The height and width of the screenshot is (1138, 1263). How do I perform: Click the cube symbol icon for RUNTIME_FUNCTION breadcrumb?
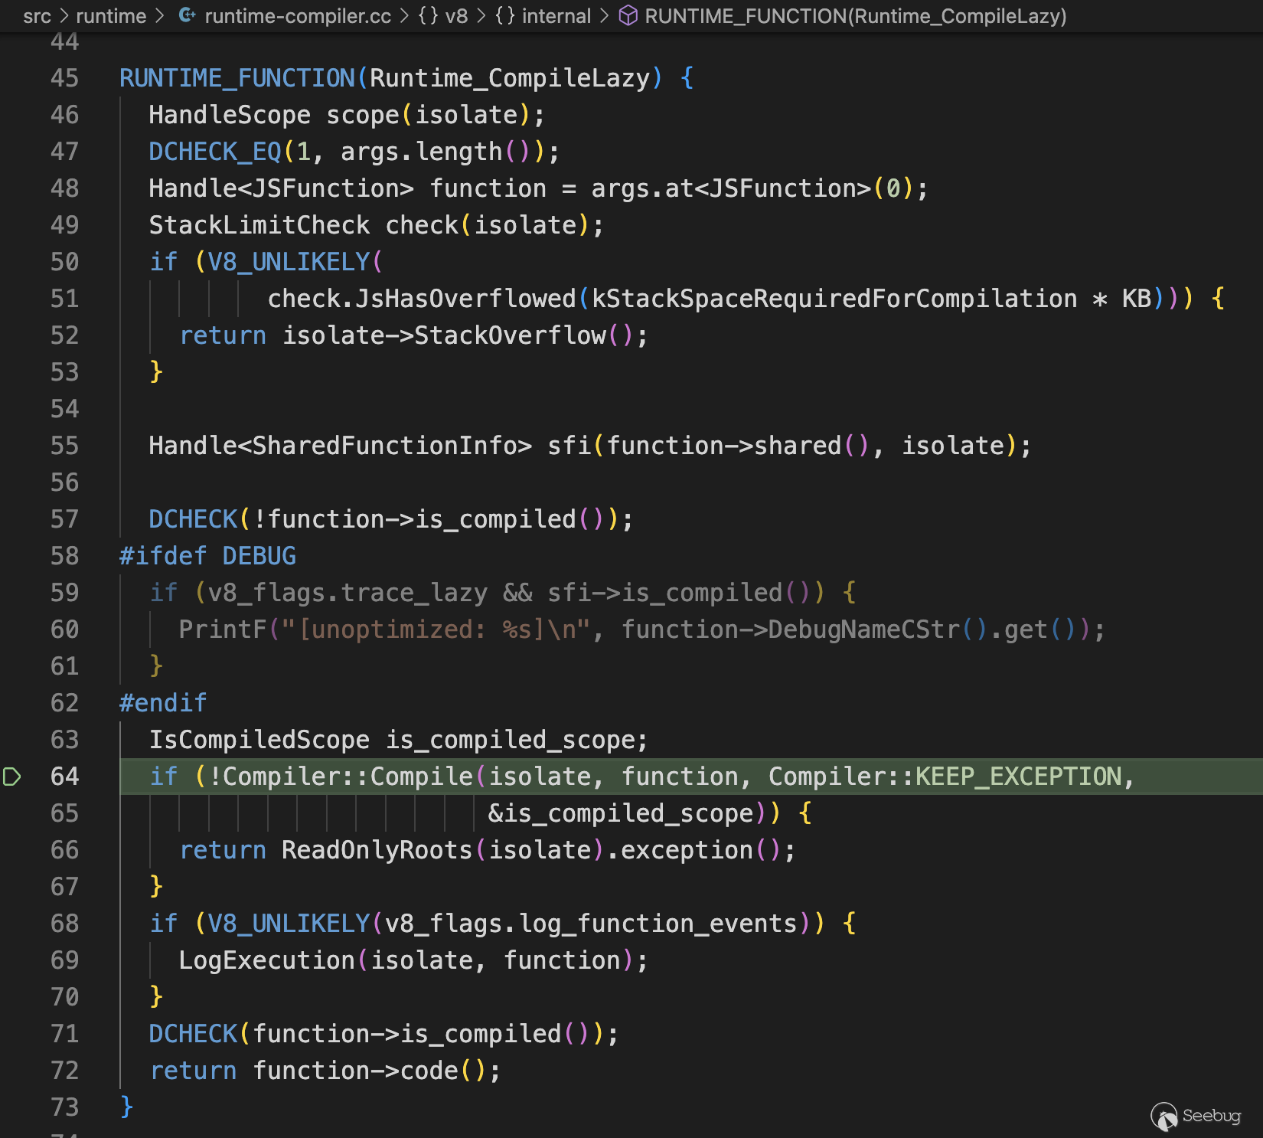(628, 15)
